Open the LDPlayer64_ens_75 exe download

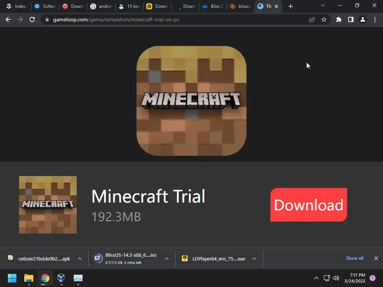pos(214,259)
